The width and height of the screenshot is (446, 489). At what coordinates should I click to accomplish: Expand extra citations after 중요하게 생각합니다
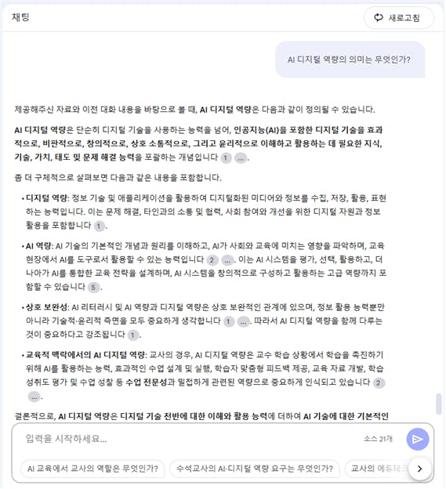pyautogui.click(x=243, y=321)
